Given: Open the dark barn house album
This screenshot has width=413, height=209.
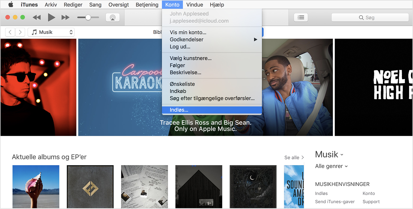Looking at the screenshot, I should [199, 187].
